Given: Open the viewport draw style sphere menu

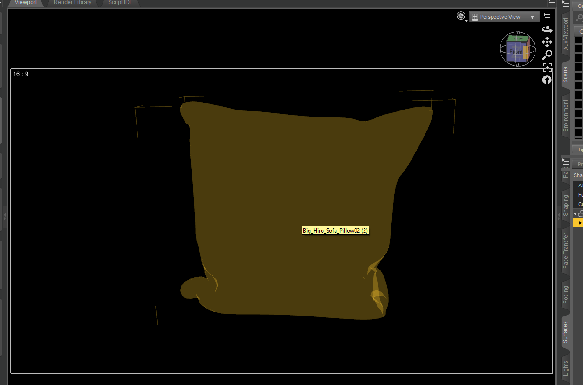Looking at the screenshot, I should (461, 17).
